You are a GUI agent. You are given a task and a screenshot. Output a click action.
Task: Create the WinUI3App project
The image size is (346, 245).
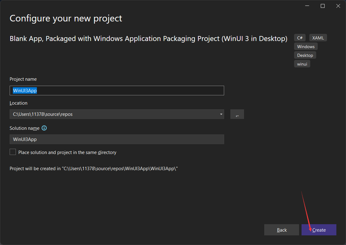[x=319, y=230]
